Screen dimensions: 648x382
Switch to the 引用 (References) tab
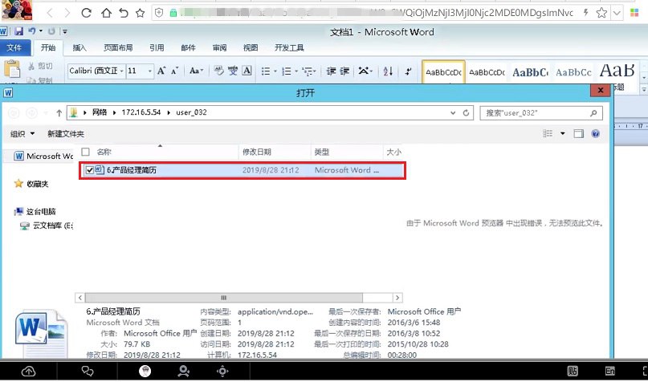[x=157, y=47]
